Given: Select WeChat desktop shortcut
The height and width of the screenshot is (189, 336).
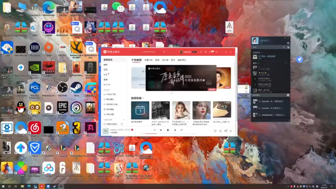Looking at the screenshot, I should pos(118,7).
